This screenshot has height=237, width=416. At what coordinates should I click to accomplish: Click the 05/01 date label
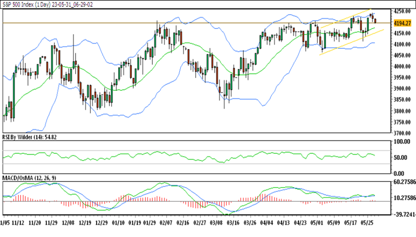tap(317, 223)
